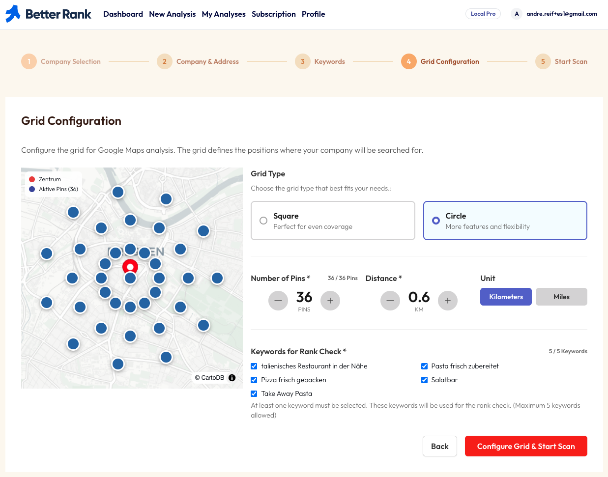The width and height of the screenshot is (608, 477).
Task: Navigate to My Analyses
Action: (224, 14)
